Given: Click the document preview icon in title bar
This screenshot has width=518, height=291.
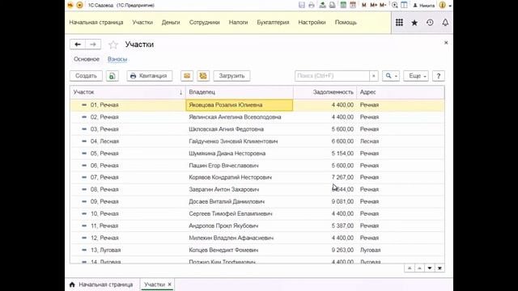Looking at the screenshot, I should pos(333,5).
